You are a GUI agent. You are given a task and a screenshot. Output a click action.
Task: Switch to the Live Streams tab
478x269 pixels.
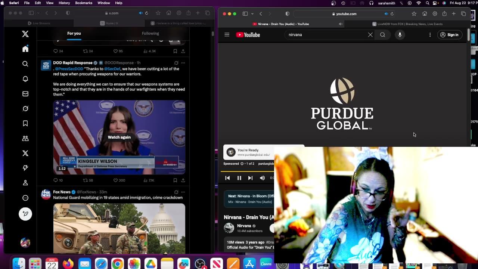(39, 23)
